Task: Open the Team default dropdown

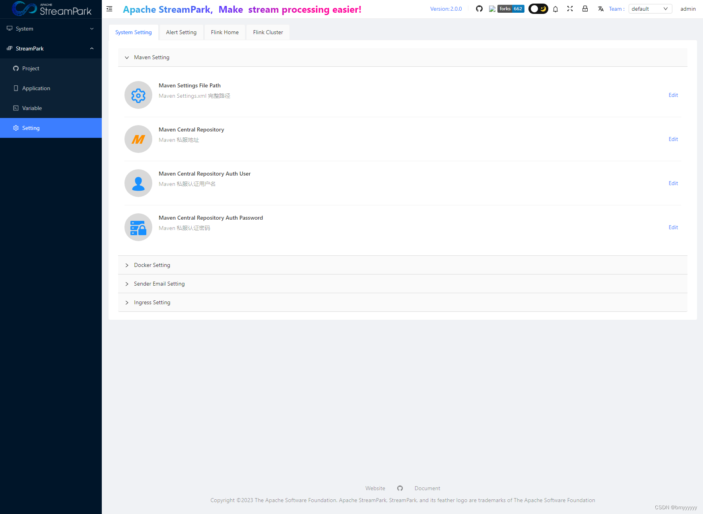Action: coord(650,9)
